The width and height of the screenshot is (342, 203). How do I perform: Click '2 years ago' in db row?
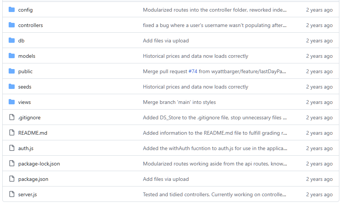click(x=319, y=41)
